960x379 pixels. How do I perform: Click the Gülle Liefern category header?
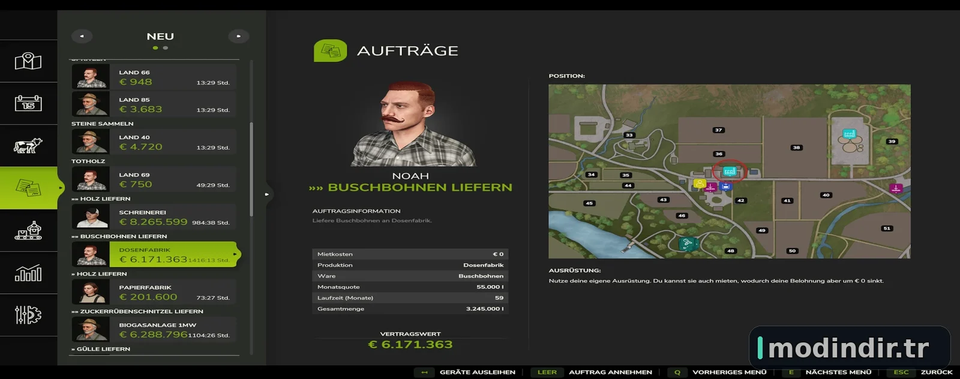coord(101,349)
